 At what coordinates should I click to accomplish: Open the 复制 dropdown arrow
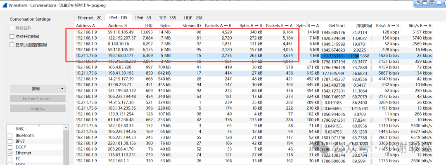pyautogui.click(x=62, y=89)
